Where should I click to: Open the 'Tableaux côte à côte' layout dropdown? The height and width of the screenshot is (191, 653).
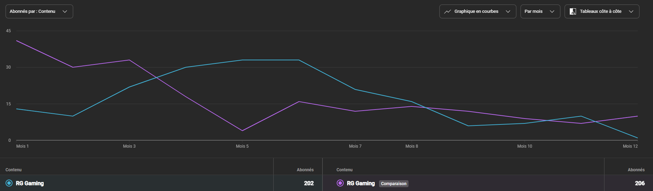tap(602, 11)
